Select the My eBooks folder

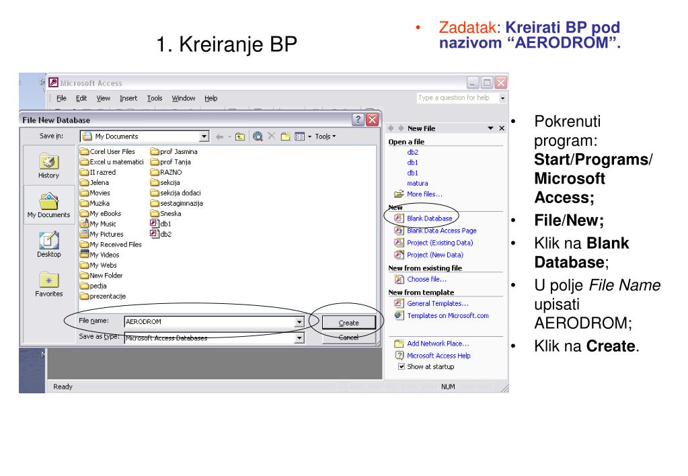[x=100, y=214]
